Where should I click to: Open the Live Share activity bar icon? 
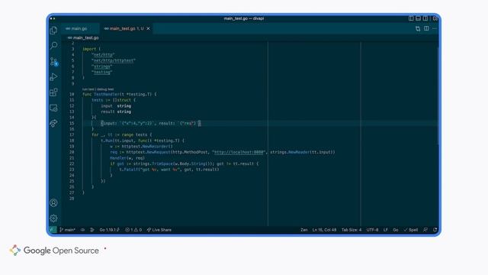[x=53, y=123]
